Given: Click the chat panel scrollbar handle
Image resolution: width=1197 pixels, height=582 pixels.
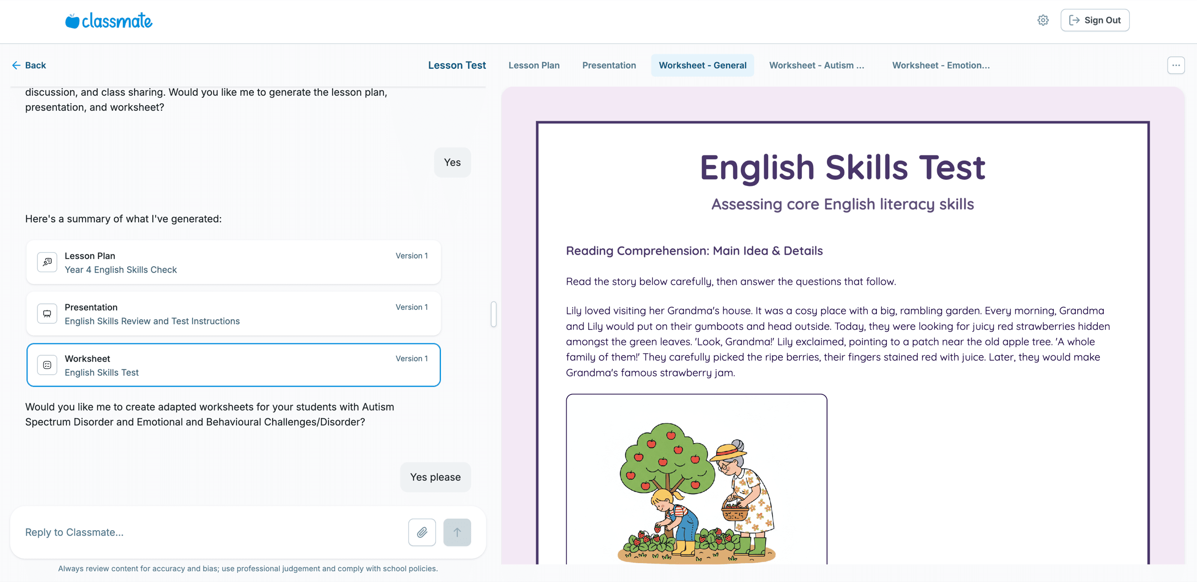Looking at the screenshot, I should [493, 314].
